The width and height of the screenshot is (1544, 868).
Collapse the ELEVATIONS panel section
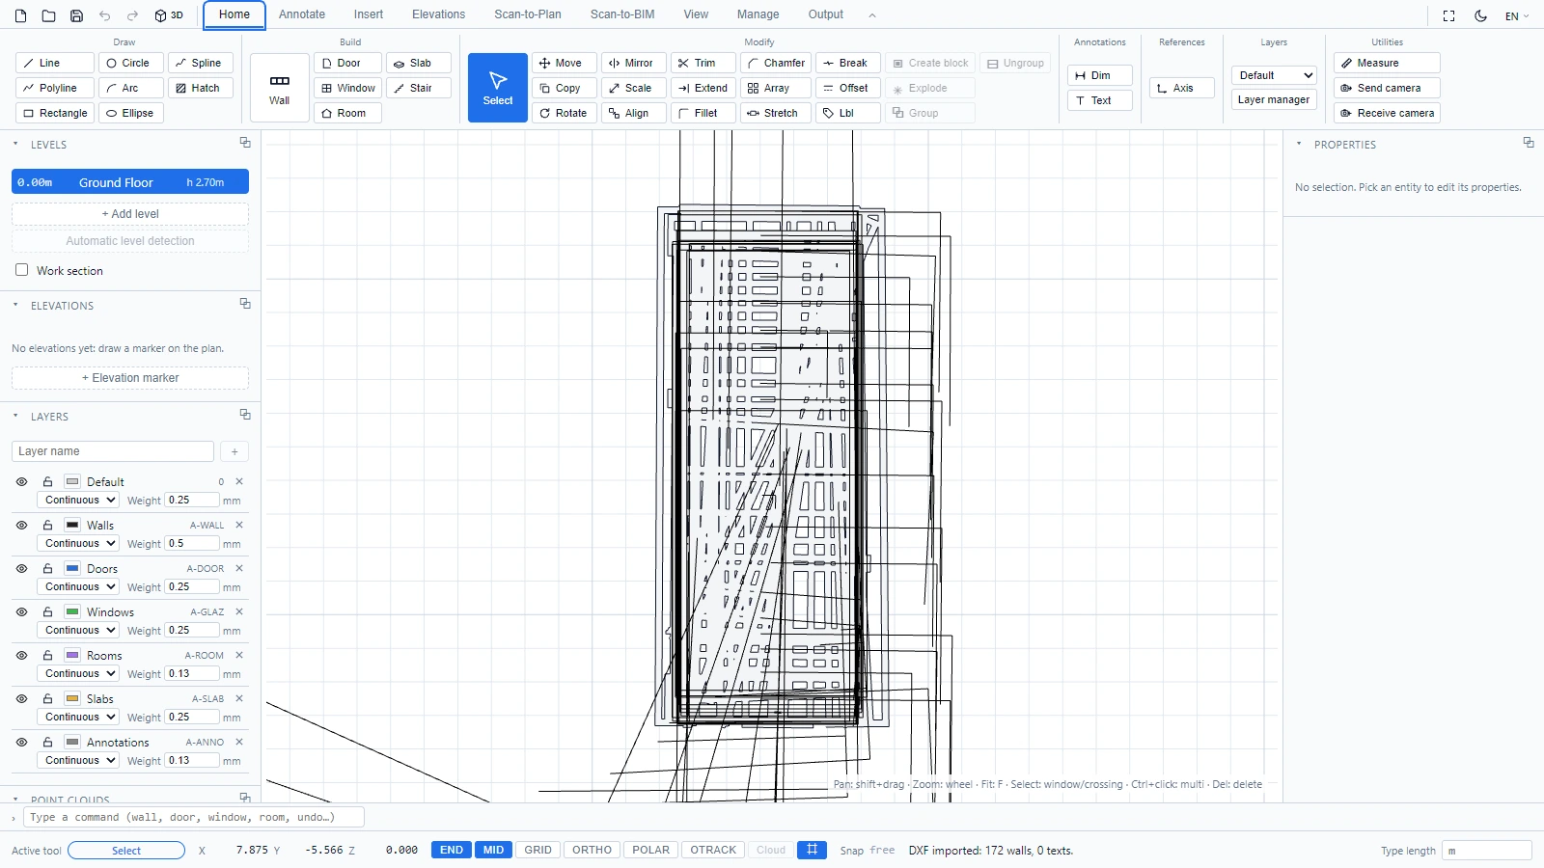point(15,305)
